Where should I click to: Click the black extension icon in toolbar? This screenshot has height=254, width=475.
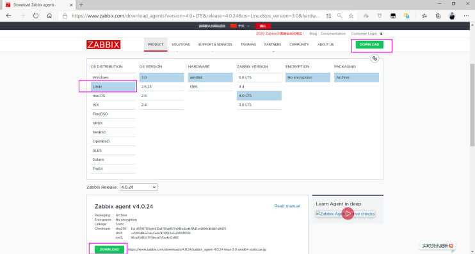click(393, 16)
